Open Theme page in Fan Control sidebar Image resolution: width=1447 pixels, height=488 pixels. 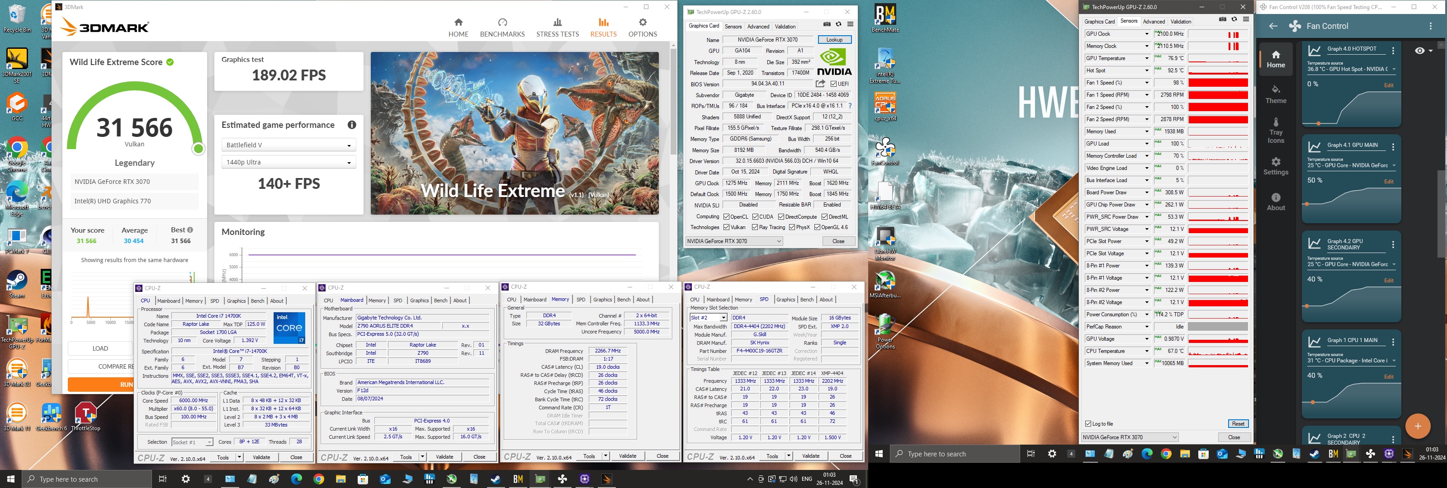click(1276, 94)
